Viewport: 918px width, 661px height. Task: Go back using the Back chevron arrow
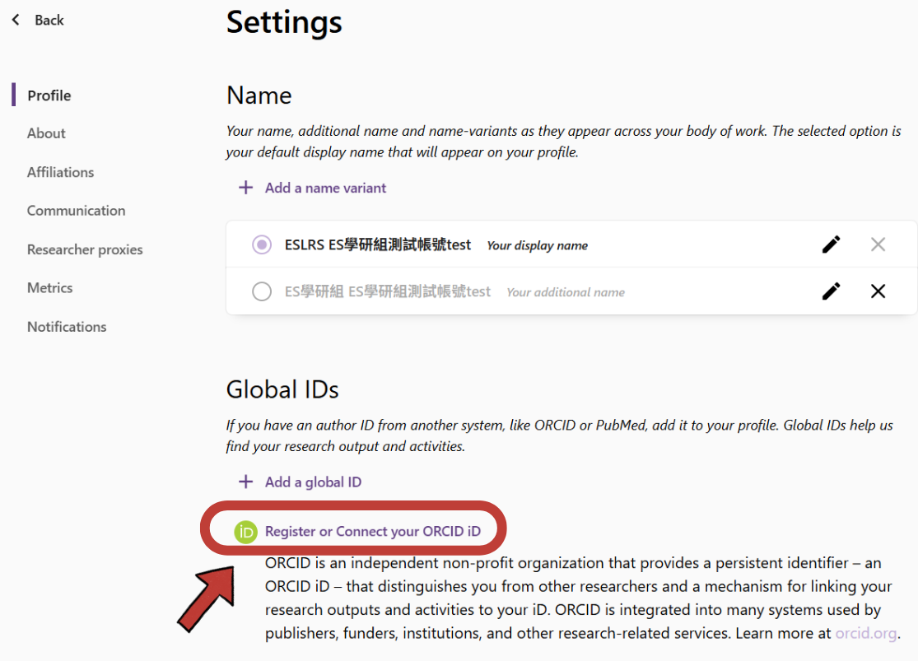coord(16,20)
